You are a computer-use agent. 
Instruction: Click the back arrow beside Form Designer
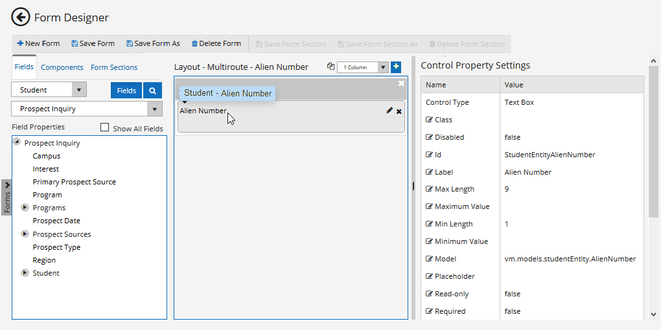(x=21, y=17)
